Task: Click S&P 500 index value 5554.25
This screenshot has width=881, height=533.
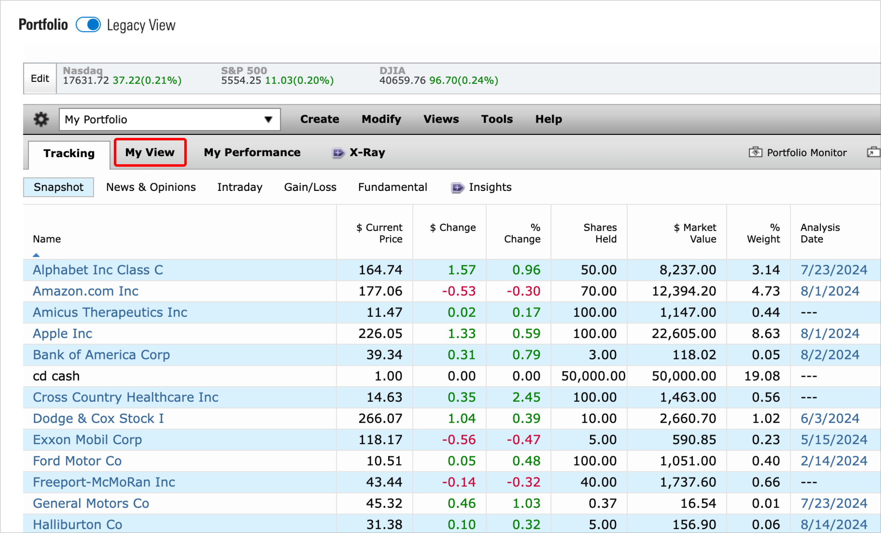Action: 241,80
